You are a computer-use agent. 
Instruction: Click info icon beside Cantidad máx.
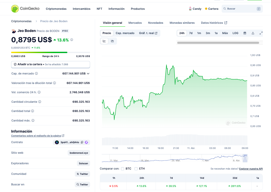click(33, 120)
